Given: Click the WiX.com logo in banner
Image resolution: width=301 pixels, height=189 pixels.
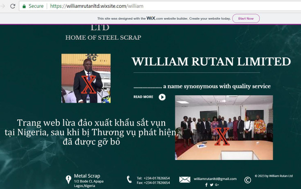Looking at the screenshot, I should tap(152, 18).
